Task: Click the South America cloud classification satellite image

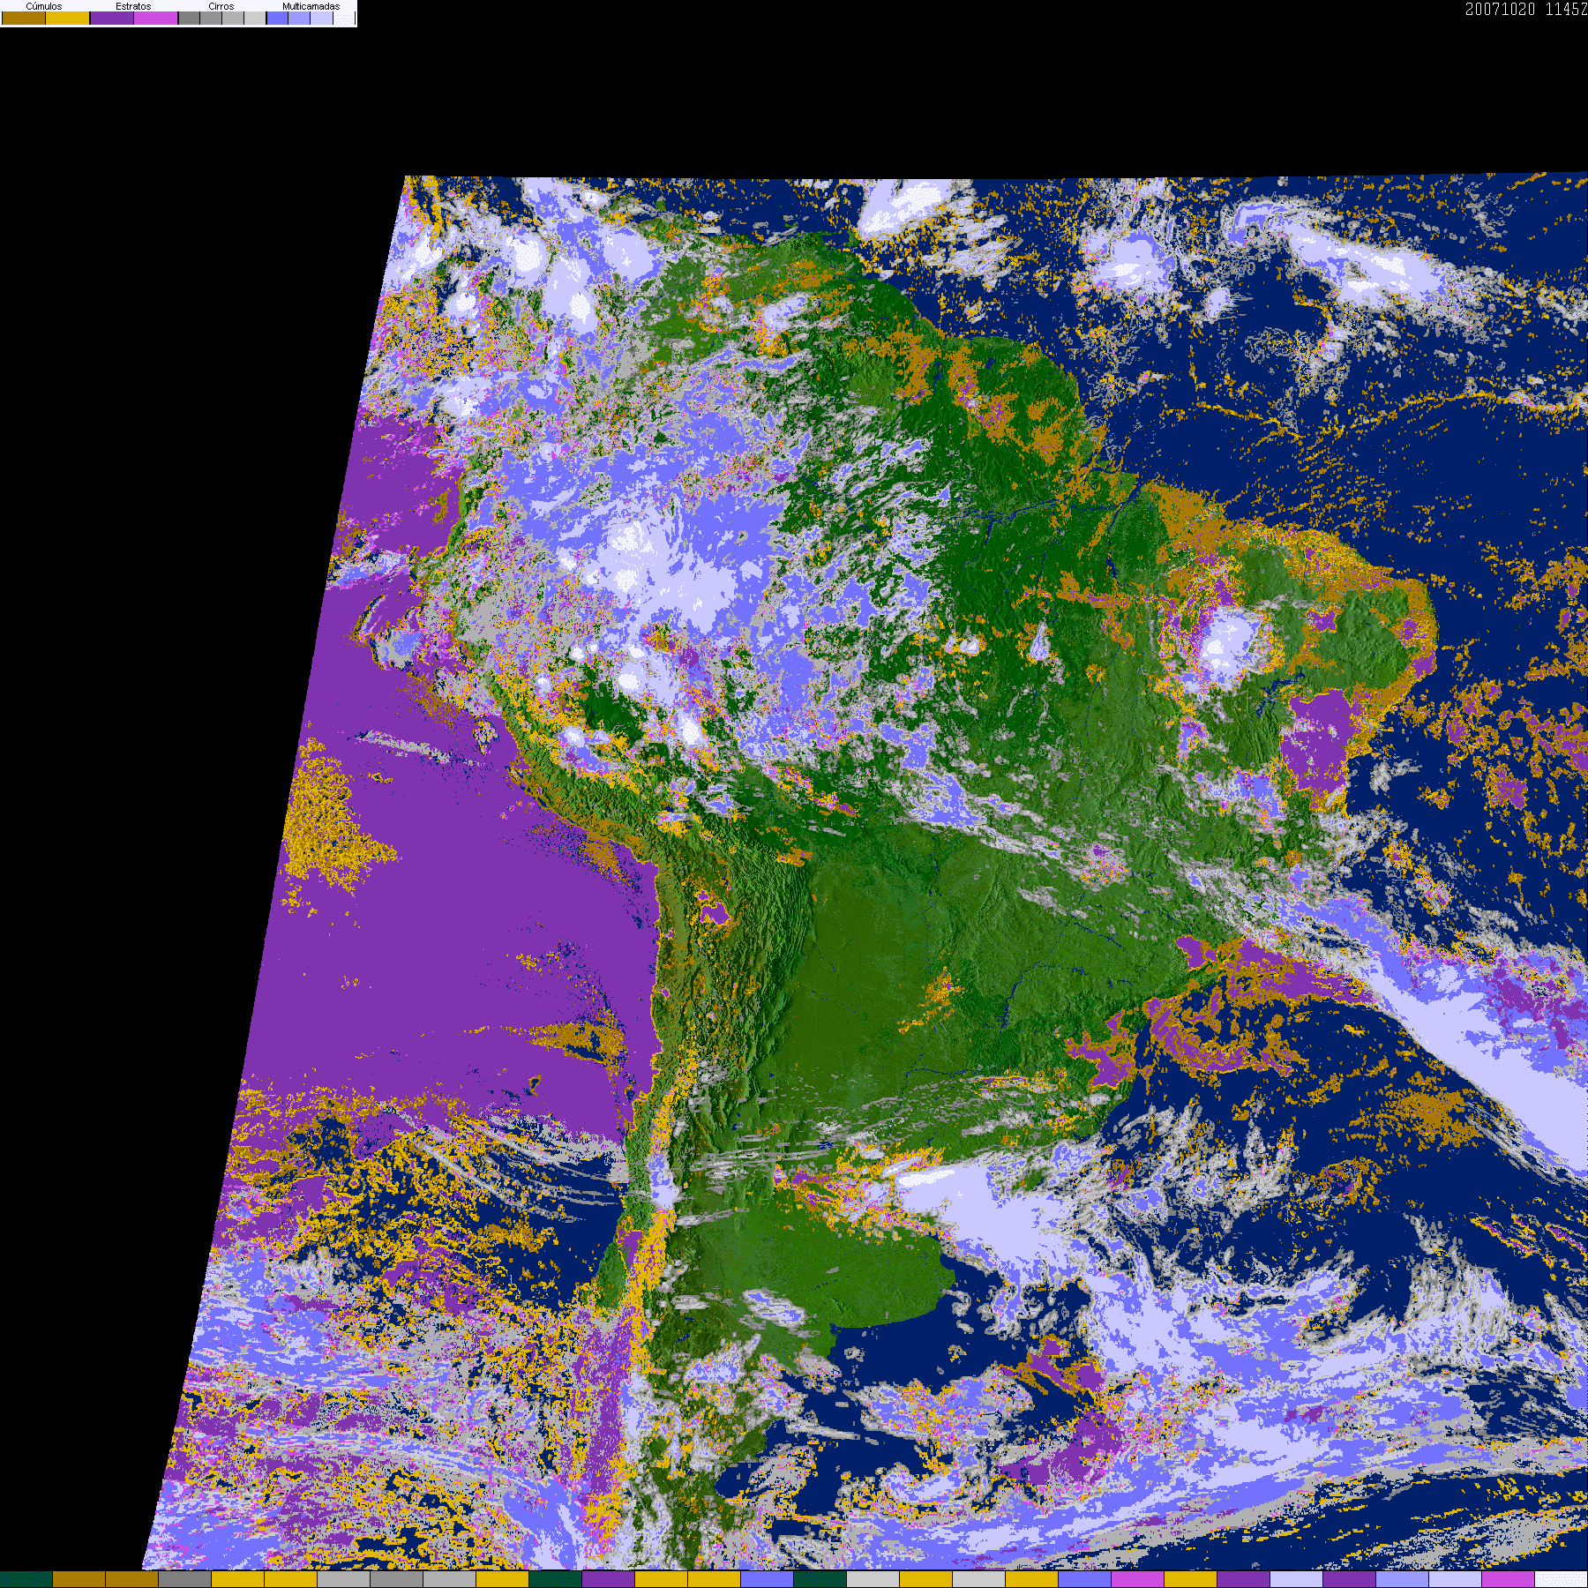Action: [x=865, y=872]
